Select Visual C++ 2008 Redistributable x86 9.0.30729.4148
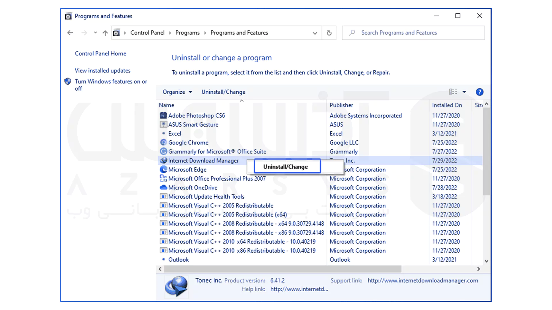Viewport: 552px width, 310px height. pos(320,232)
